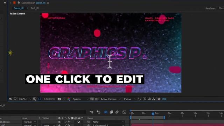
Task: Click the TrkMat column header
Action: coord(45,118)
